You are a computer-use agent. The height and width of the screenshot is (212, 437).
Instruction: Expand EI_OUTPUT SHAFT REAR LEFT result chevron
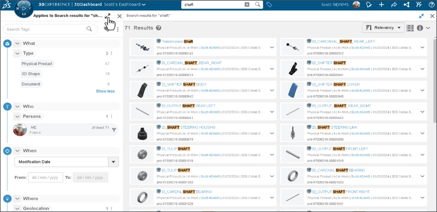(272, 112)
